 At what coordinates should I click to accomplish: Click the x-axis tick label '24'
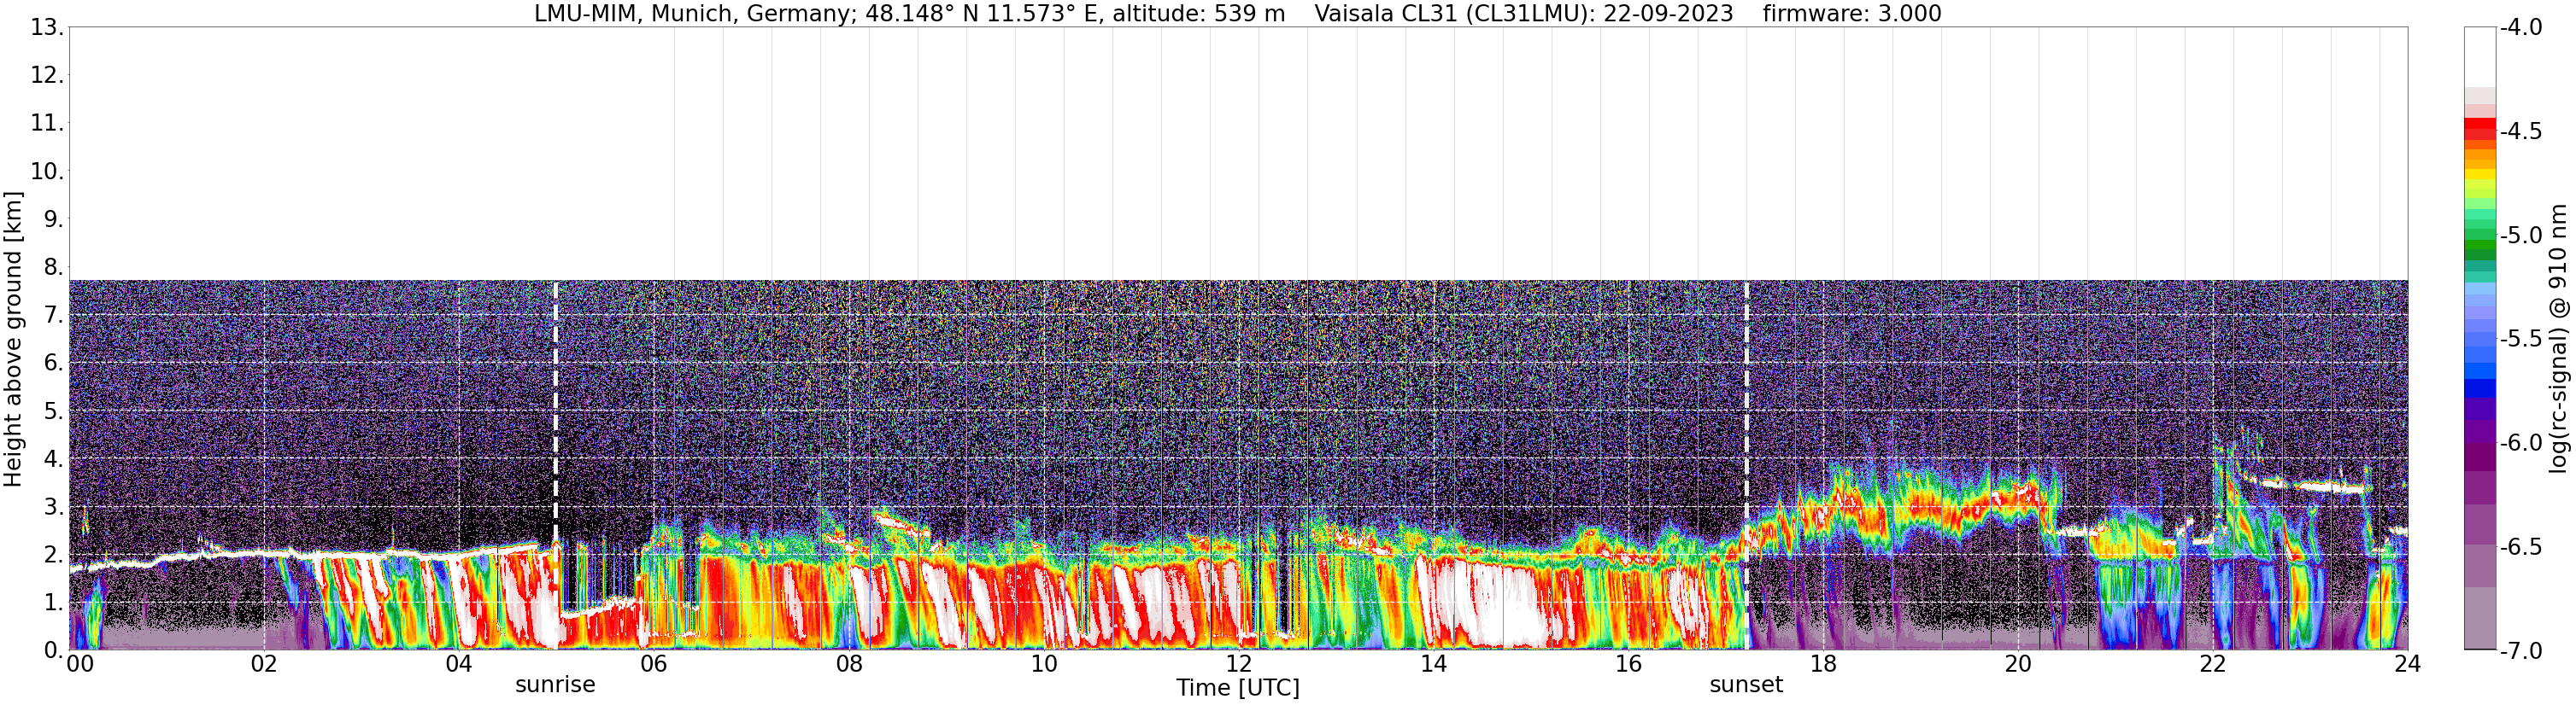pyautogui.click(x=2407, y=664)
